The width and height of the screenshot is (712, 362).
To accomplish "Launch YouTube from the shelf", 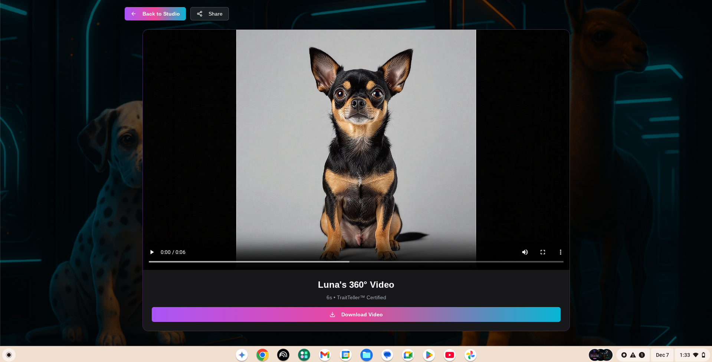I will pyautogui.click(x=449, y=355).
